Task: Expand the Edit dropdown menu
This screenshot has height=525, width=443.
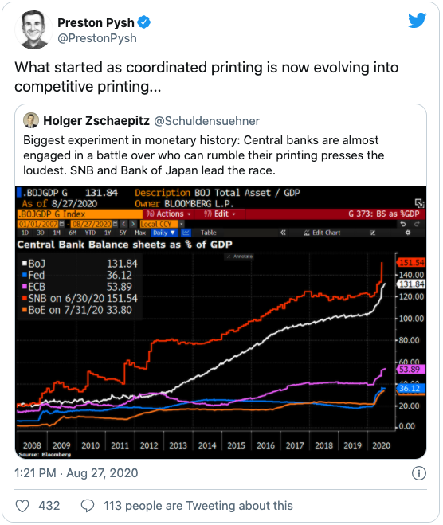Action: click(x=220, y=214)
